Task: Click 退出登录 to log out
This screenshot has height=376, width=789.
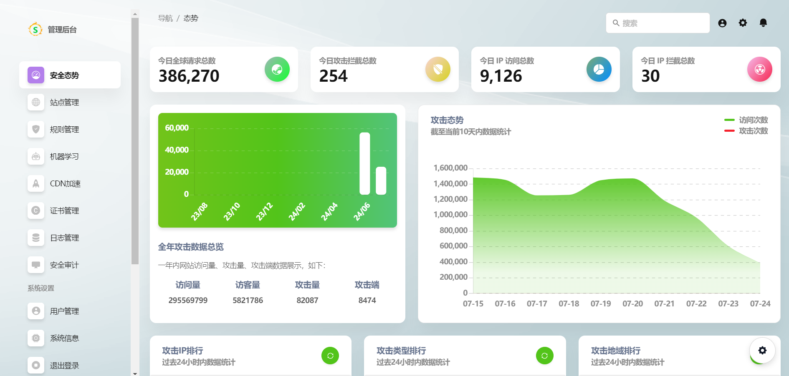Action: (x=64, y=366)
